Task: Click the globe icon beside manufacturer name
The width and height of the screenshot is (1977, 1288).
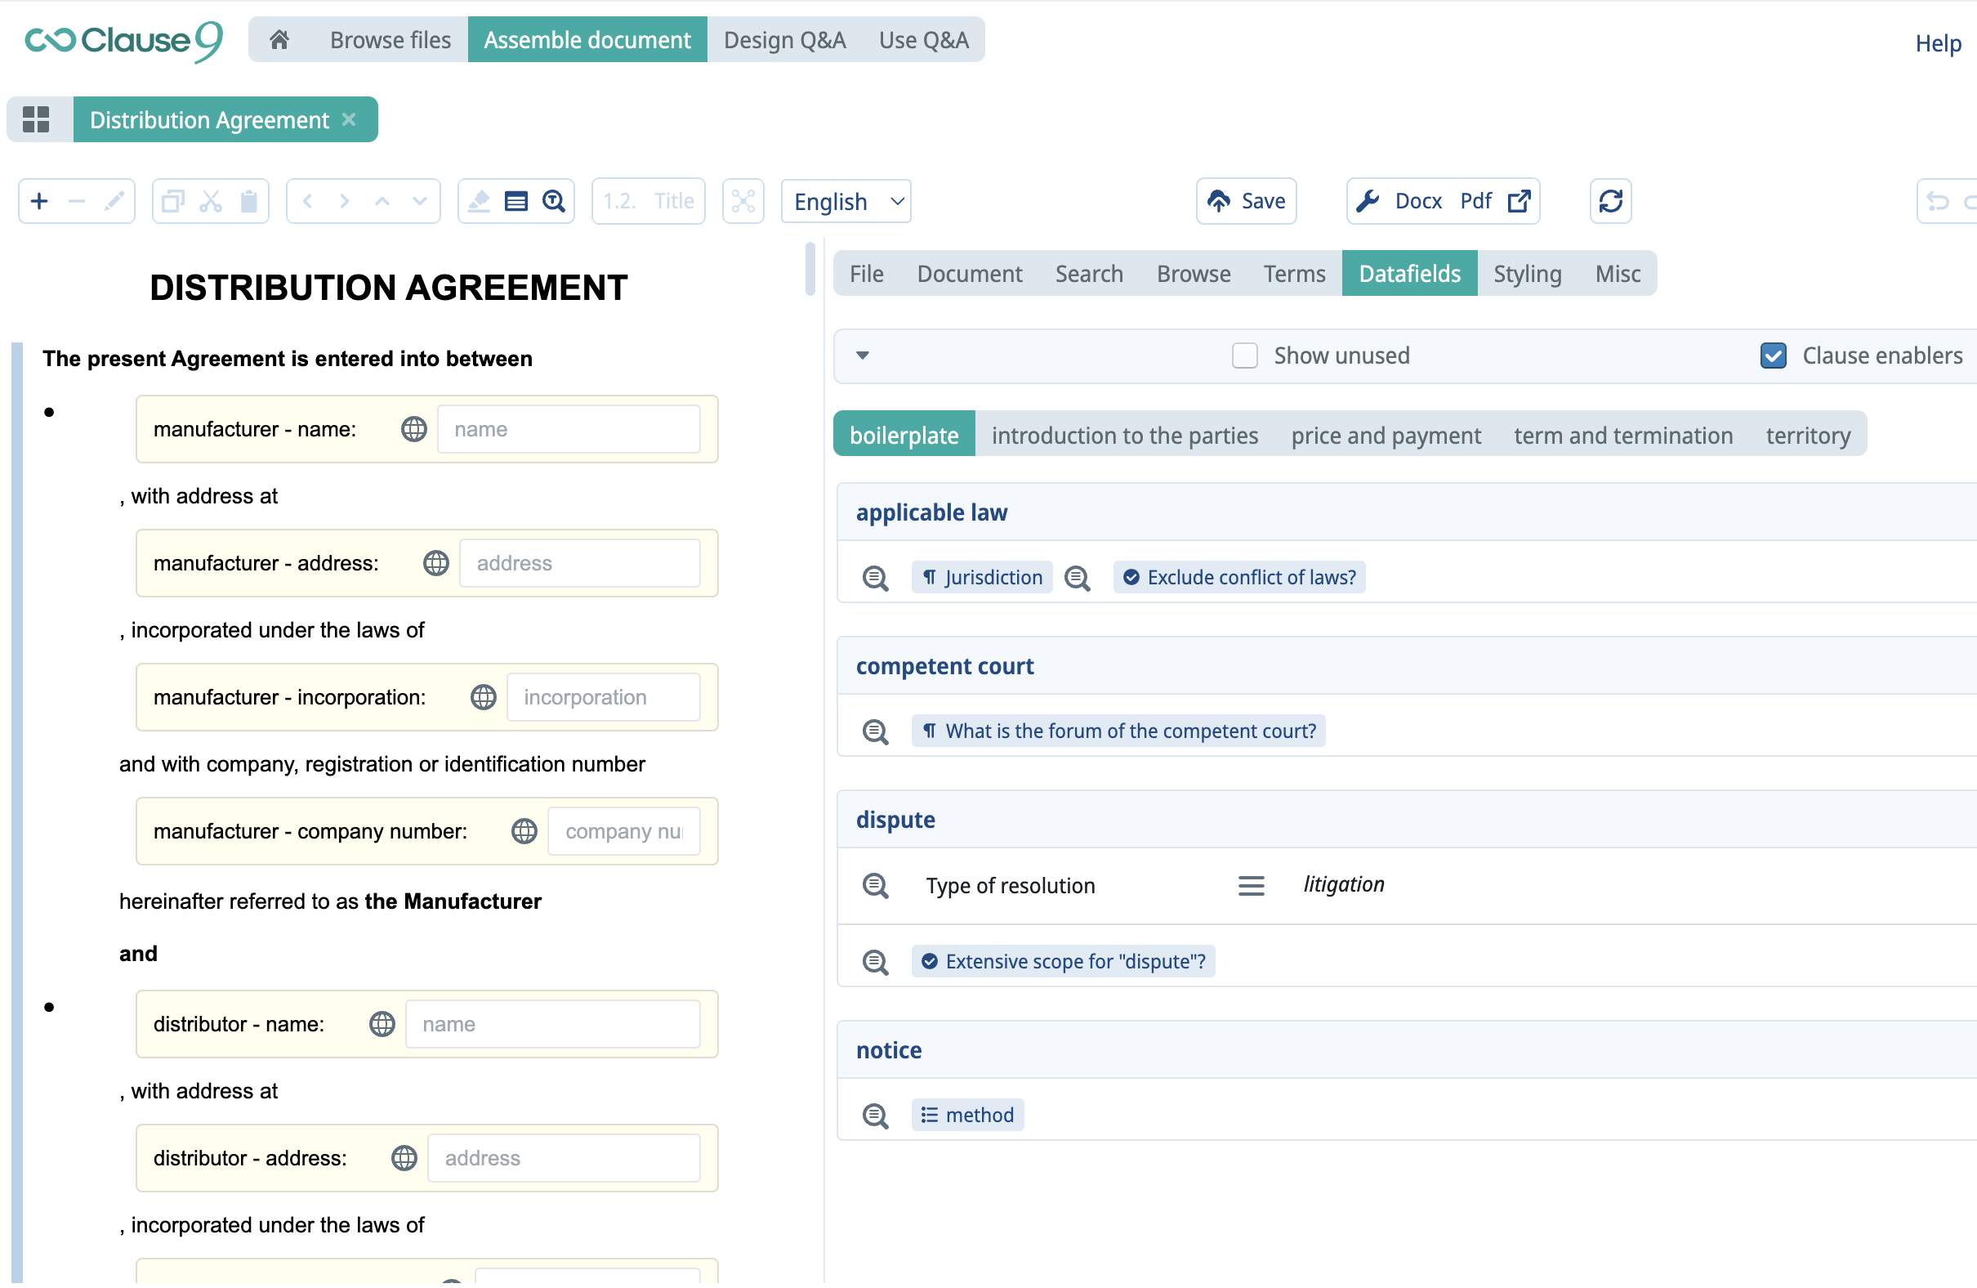Action: [413, 430]
